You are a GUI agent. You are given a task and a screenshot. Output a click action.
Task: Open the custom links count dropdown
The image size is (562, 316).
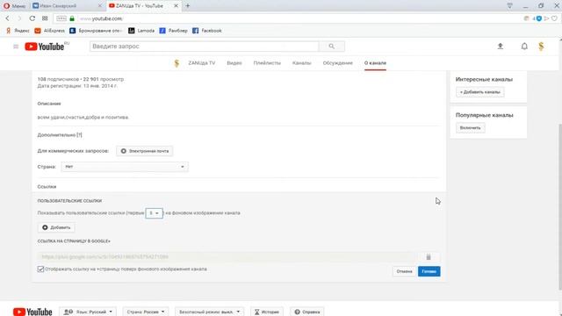155,212
